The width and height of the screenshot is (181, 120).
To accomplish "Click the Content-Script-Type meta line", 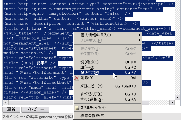I will 89,4.
